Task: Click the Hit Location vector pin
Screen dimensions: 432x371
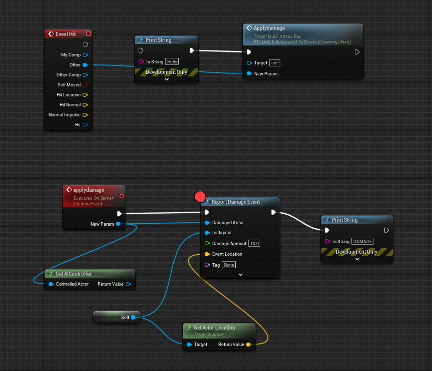Action: point(85,95)
